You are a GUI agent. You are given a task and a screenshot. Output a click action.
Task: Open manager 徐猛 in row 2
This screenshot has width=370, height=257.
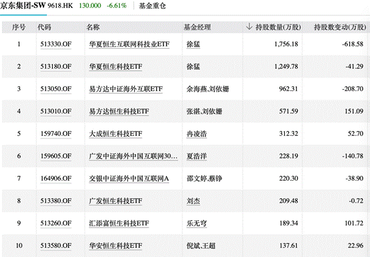point(193,67)
